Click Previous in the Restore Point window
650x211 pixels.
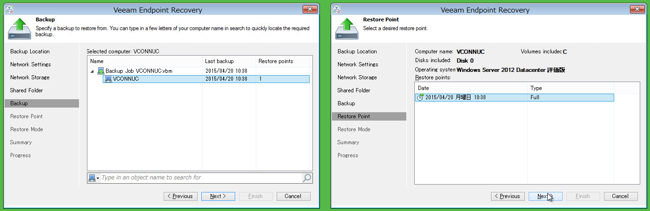[x=508, y=196]
